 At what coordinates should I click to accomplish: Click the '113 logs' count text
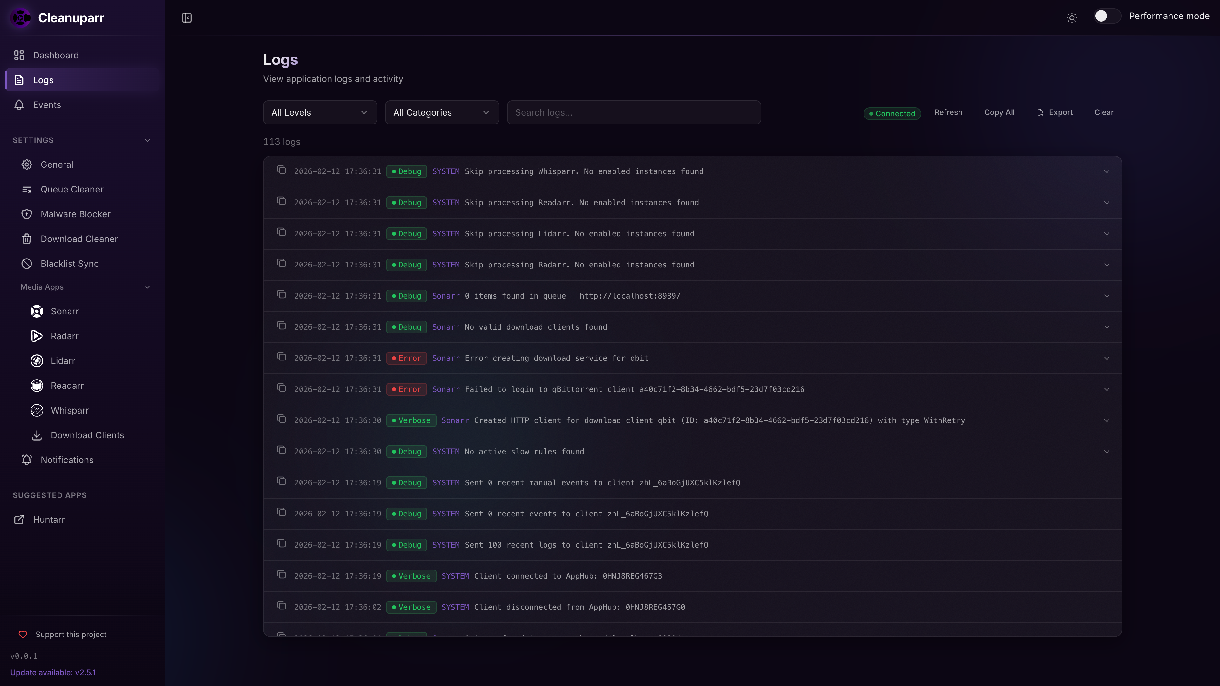tap(282, 142)
